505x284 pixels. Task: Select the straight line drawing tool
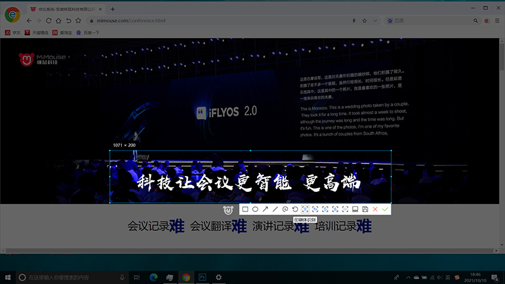(x=275, y=210)
